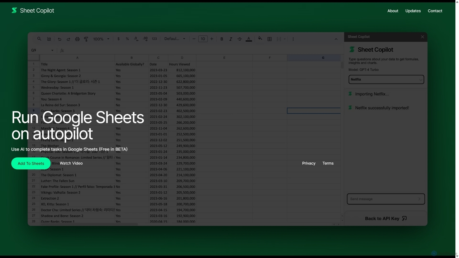Open the fill color bucket

click(x=260, y=39)
